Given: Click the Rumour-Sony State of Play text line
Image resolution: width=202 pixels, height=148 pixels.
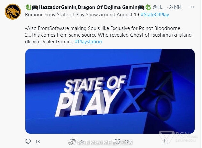Looking at the screenshot, I should (x=80, y=14).
